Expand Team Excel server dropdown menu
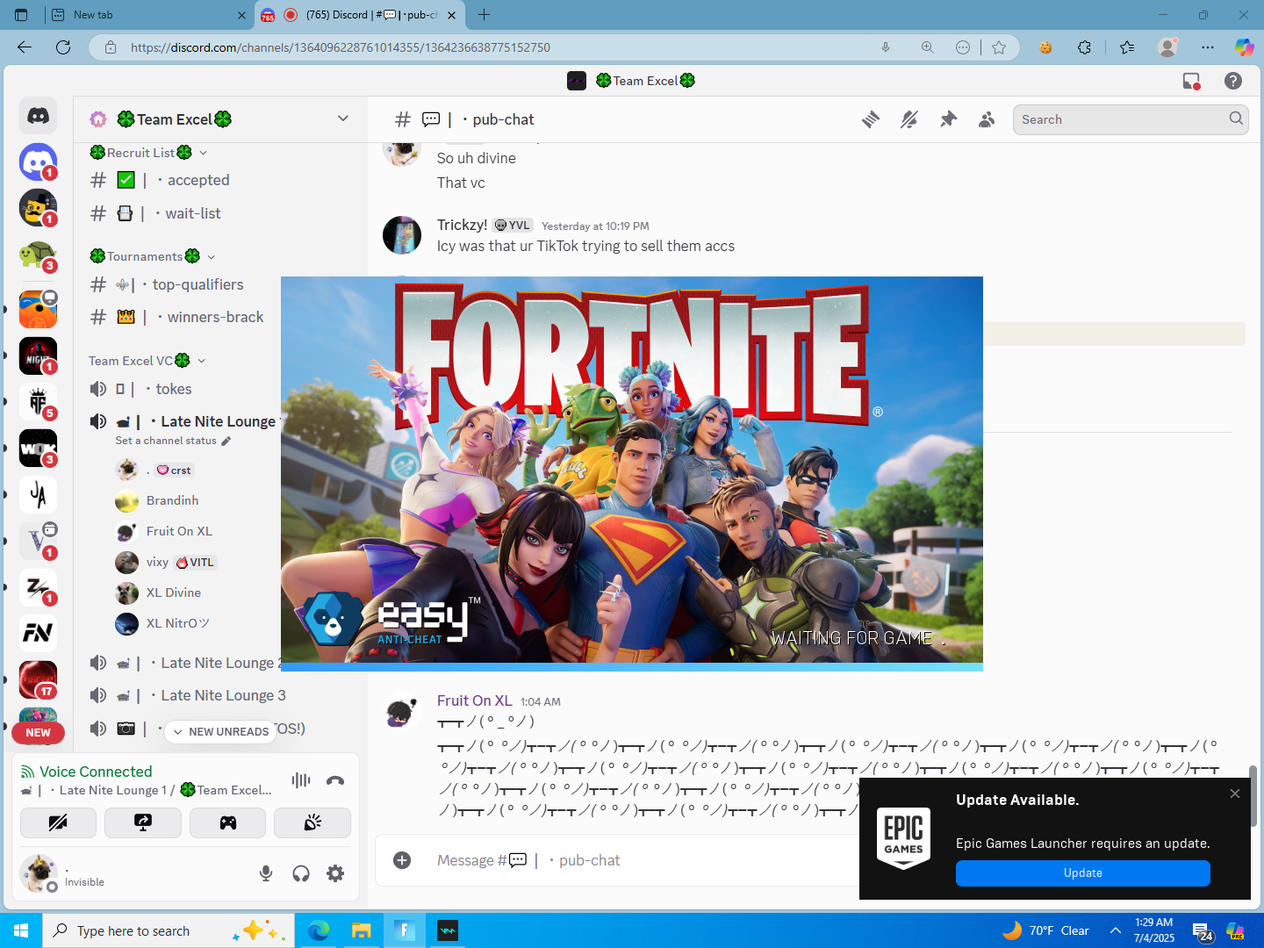The width and height of the screenshot is (1264, 948). point(343,118)
